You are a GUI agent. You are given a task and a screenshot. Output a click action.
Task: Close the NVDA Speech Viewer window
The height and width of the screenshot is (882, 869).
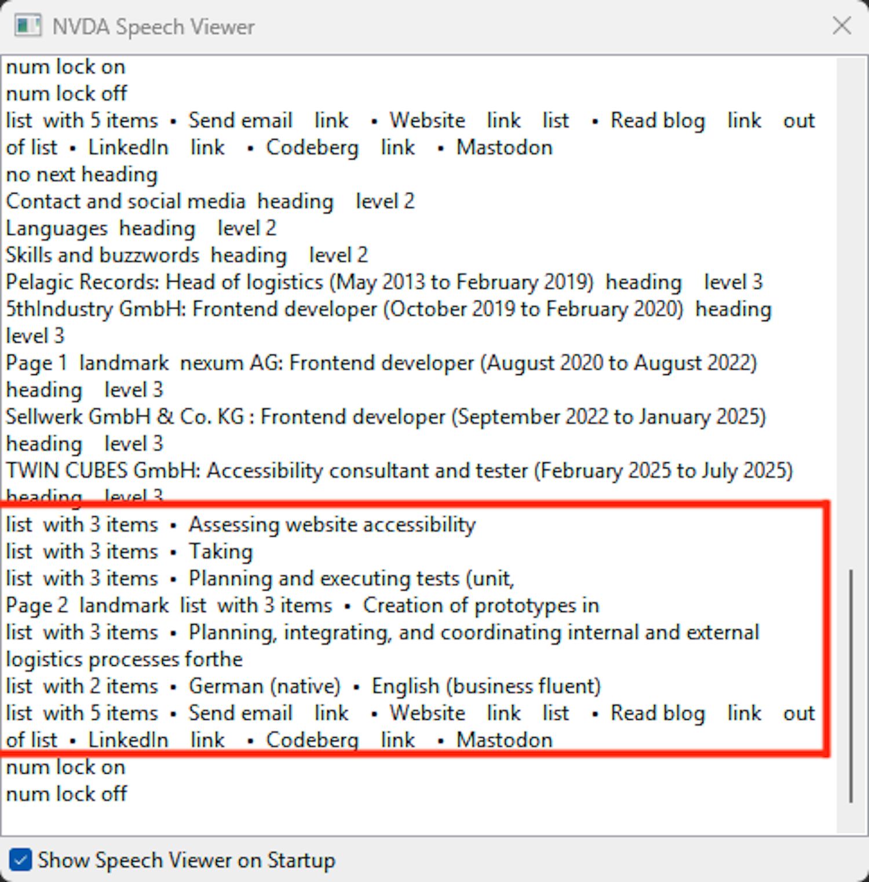(841, 26)
